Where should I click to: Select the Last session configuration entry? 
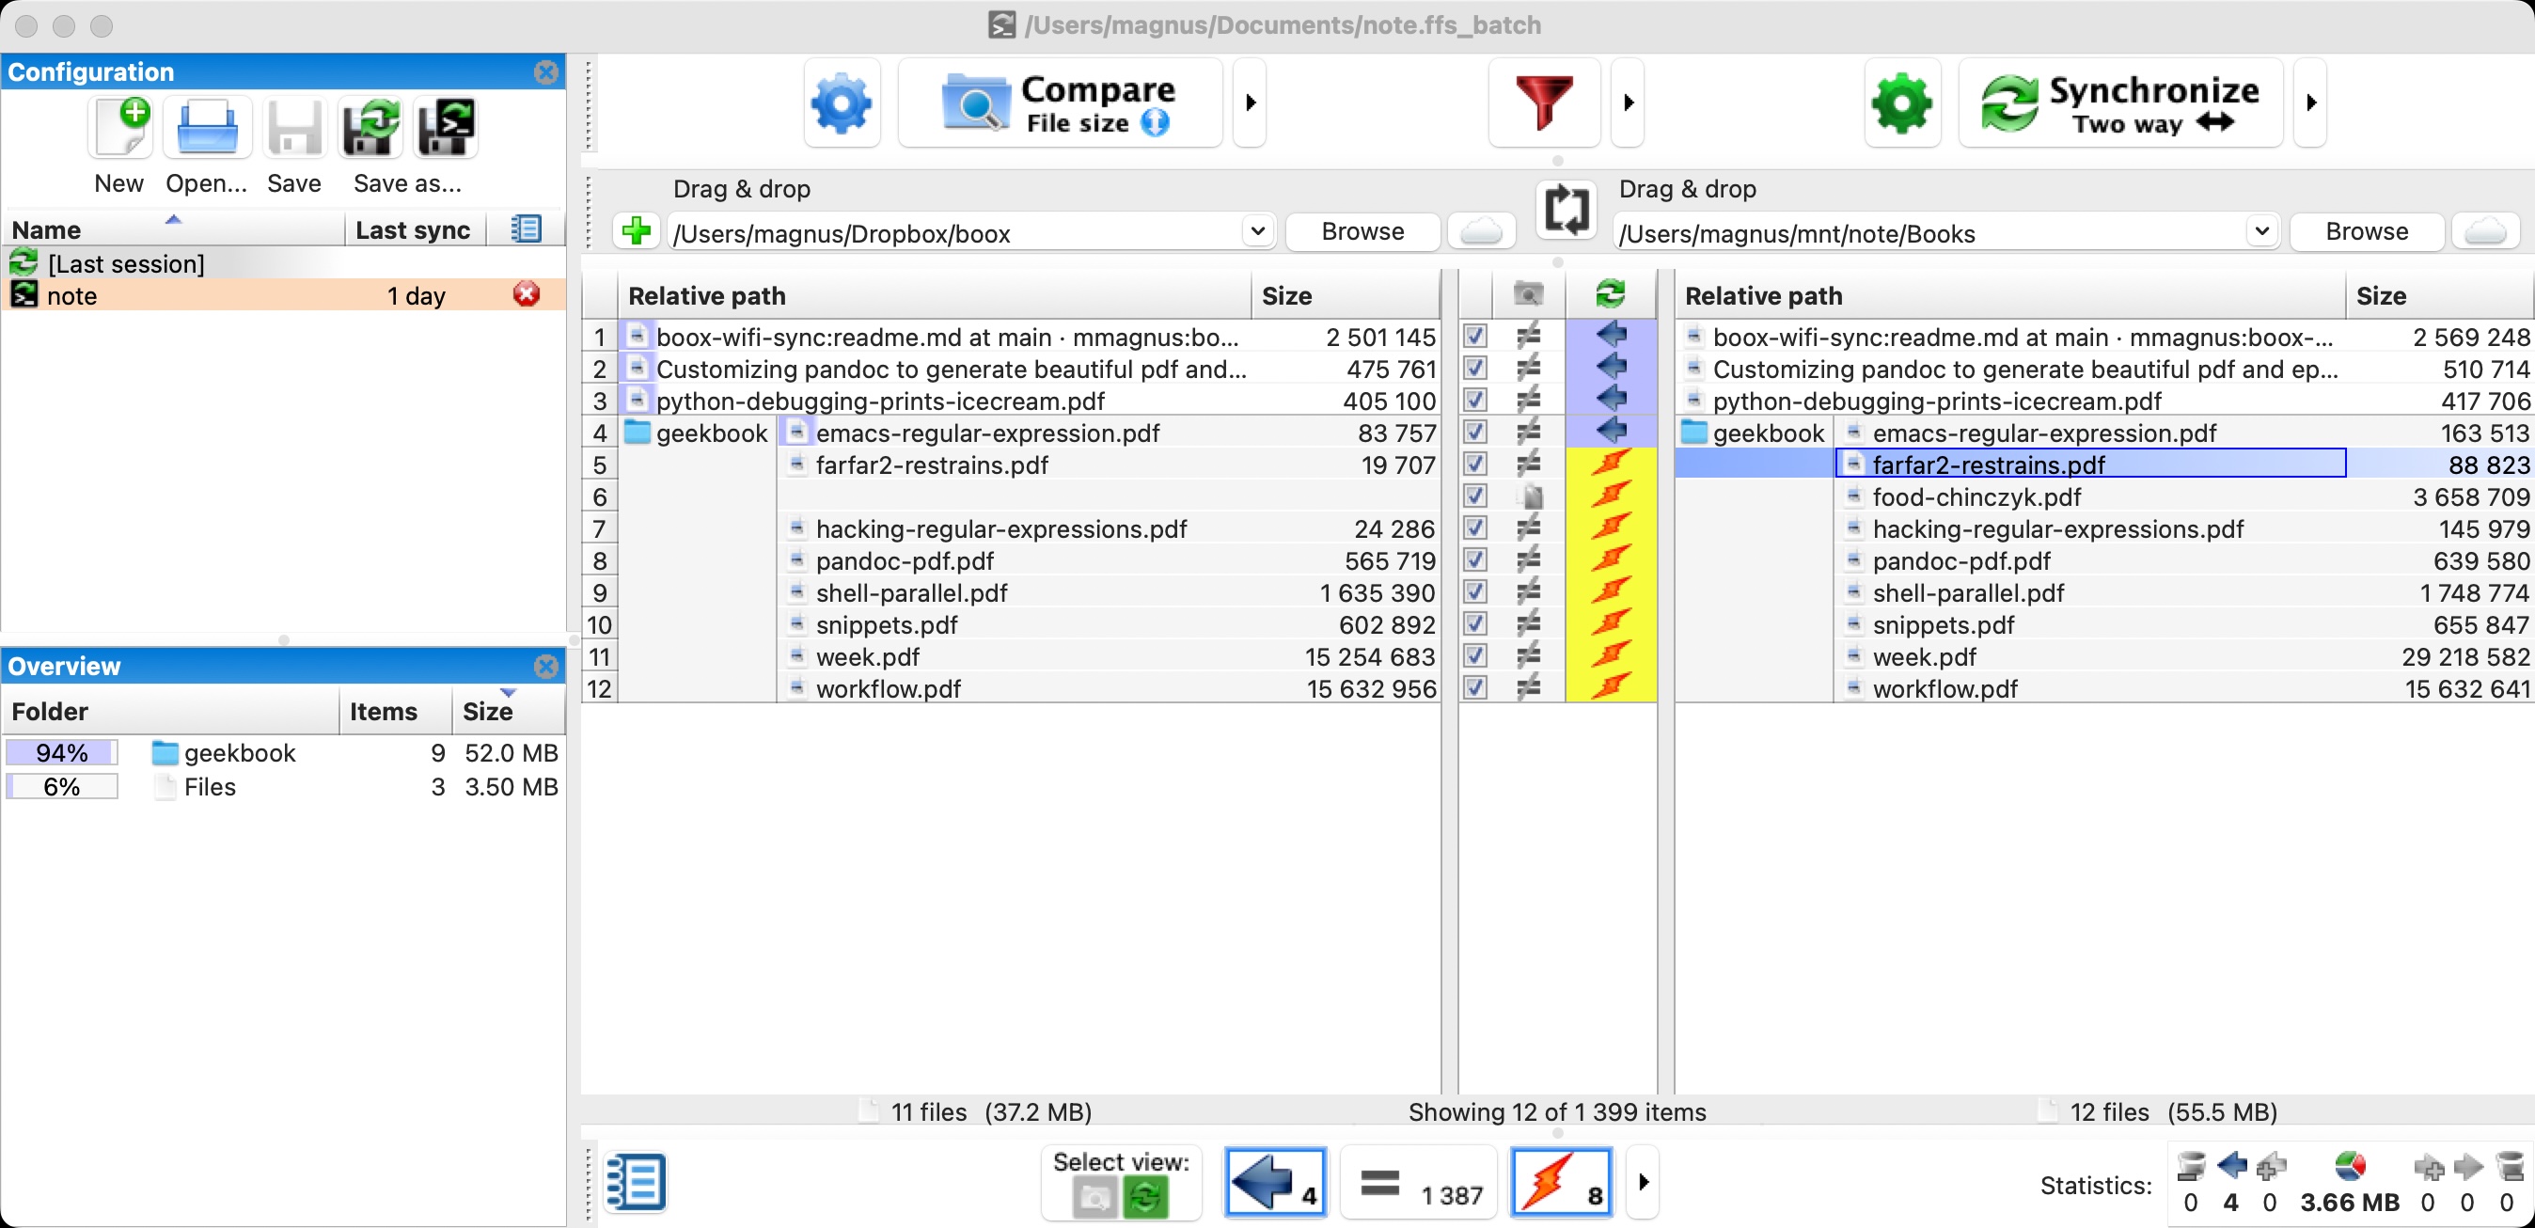pyautogui.click(x=126, y=263)
